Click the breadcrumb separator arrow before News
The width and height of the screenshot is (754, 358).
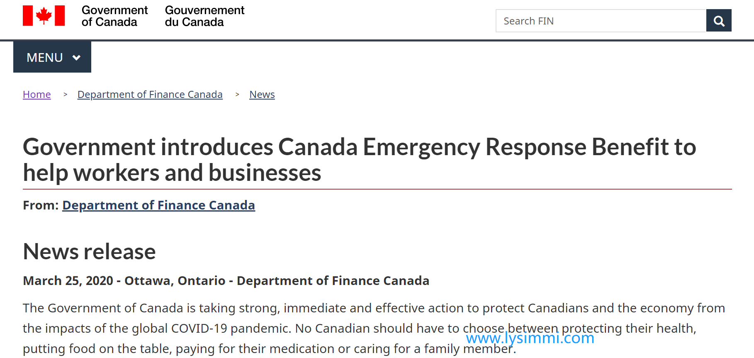[x=237, y=95]
